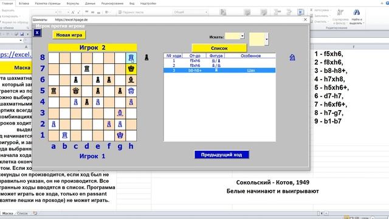
Task: Select the white bishop on g3
Action: tap(120, 113)
